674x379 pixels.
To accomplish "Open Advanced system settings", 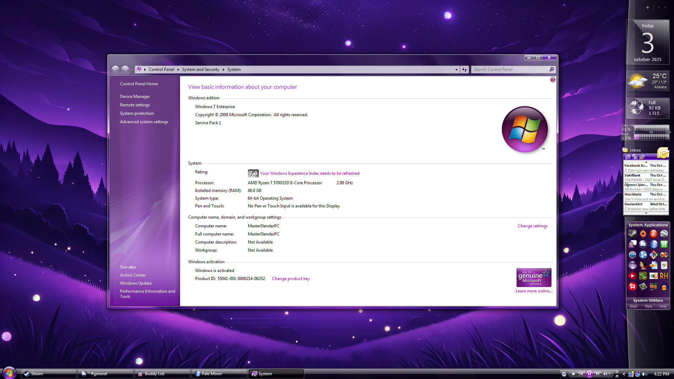I will (144, 122).
